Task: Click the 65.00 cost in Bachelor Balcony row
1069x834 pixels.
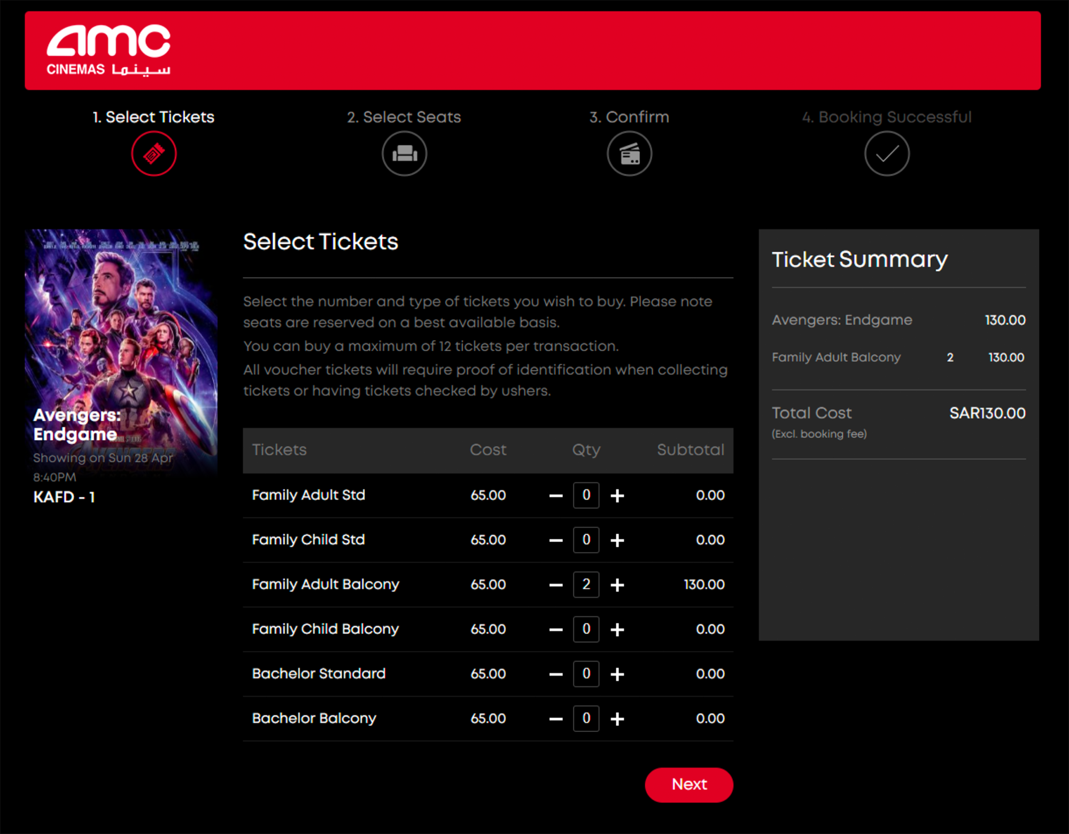Action: coord(488,719)
